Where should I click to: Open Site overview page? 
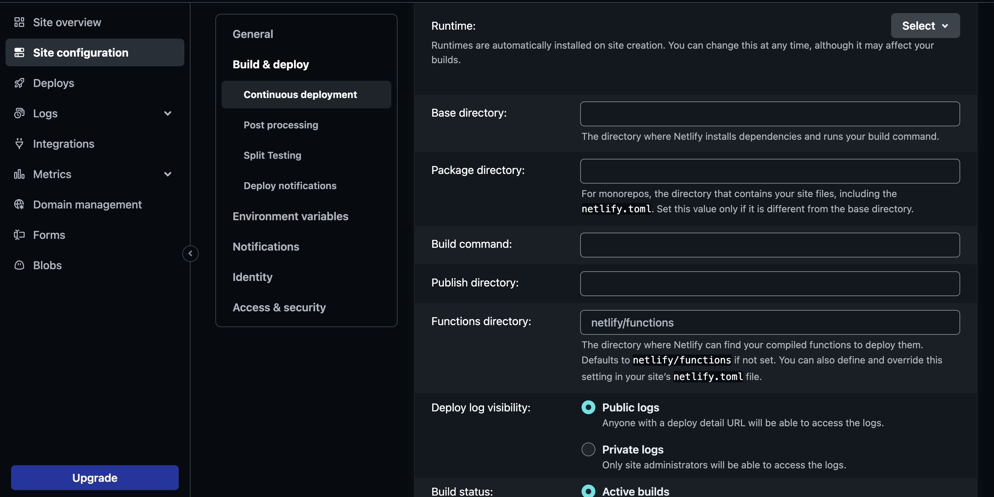tap(95, 22)
